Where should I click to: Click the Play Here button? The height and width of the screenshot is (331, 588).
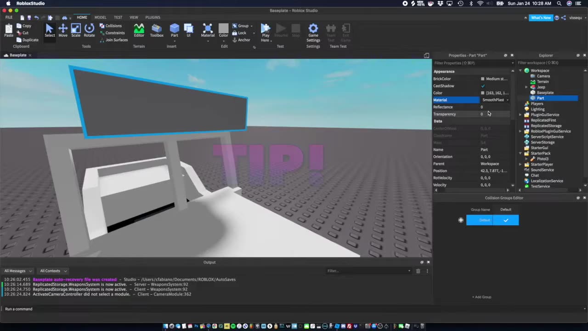pyautogui.click(x=266, y=33)
